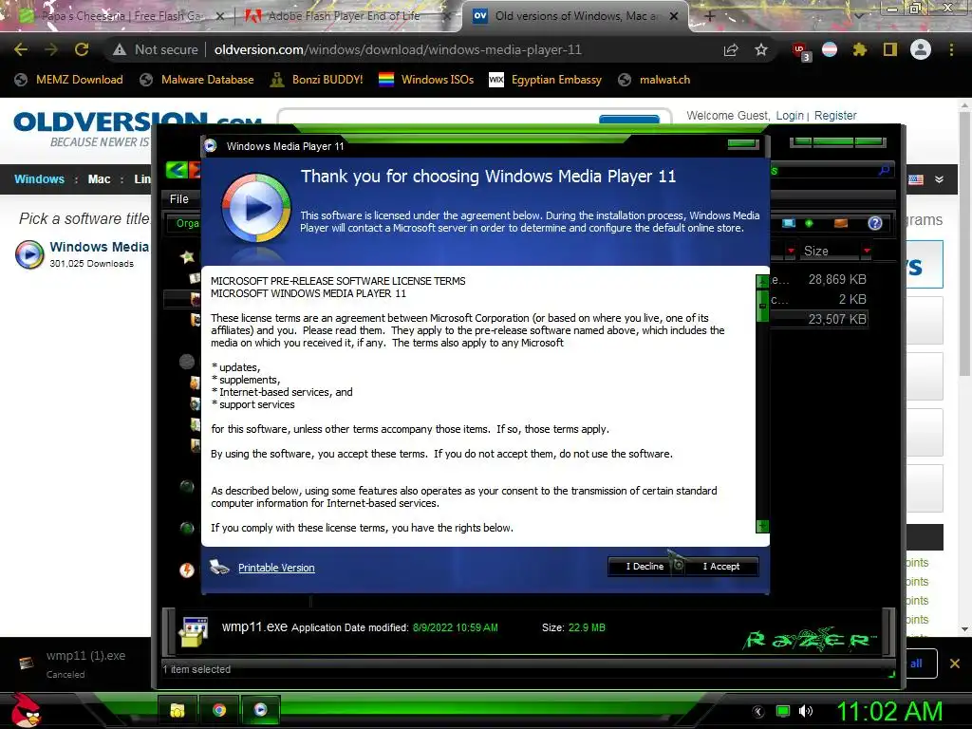Switch to Adobe Flash Player End of Life tab
Screen dimensions: 972x729
coord(344,16)
